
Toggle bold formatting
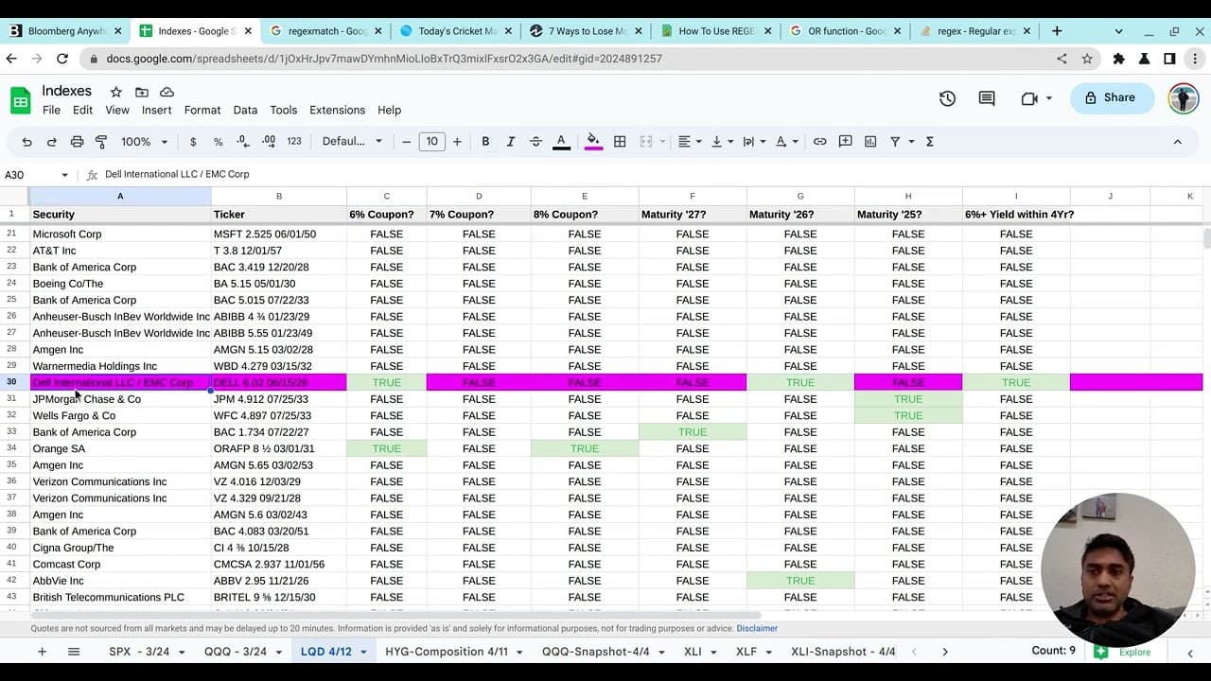(x=485, y=142)
